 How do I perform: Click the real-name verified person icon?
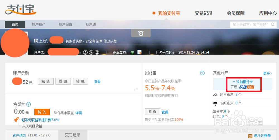[86, 52]
